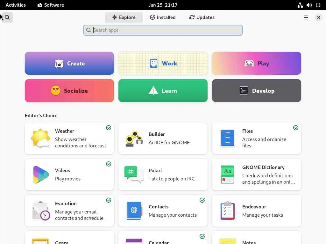Click the volume speaker icon
The width and height of the screenshot is (326, 244).
coord(309,5)
